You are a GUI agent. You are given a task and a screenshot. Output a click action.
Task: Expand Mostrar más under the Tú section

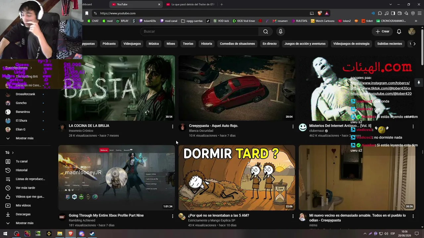pyautogui.click(x=25, y=223)
